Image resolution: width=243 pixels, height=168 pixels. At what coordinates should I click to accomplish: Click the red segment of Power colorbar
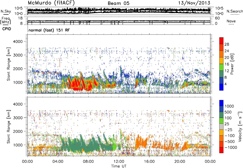click(x=221, y=41)
